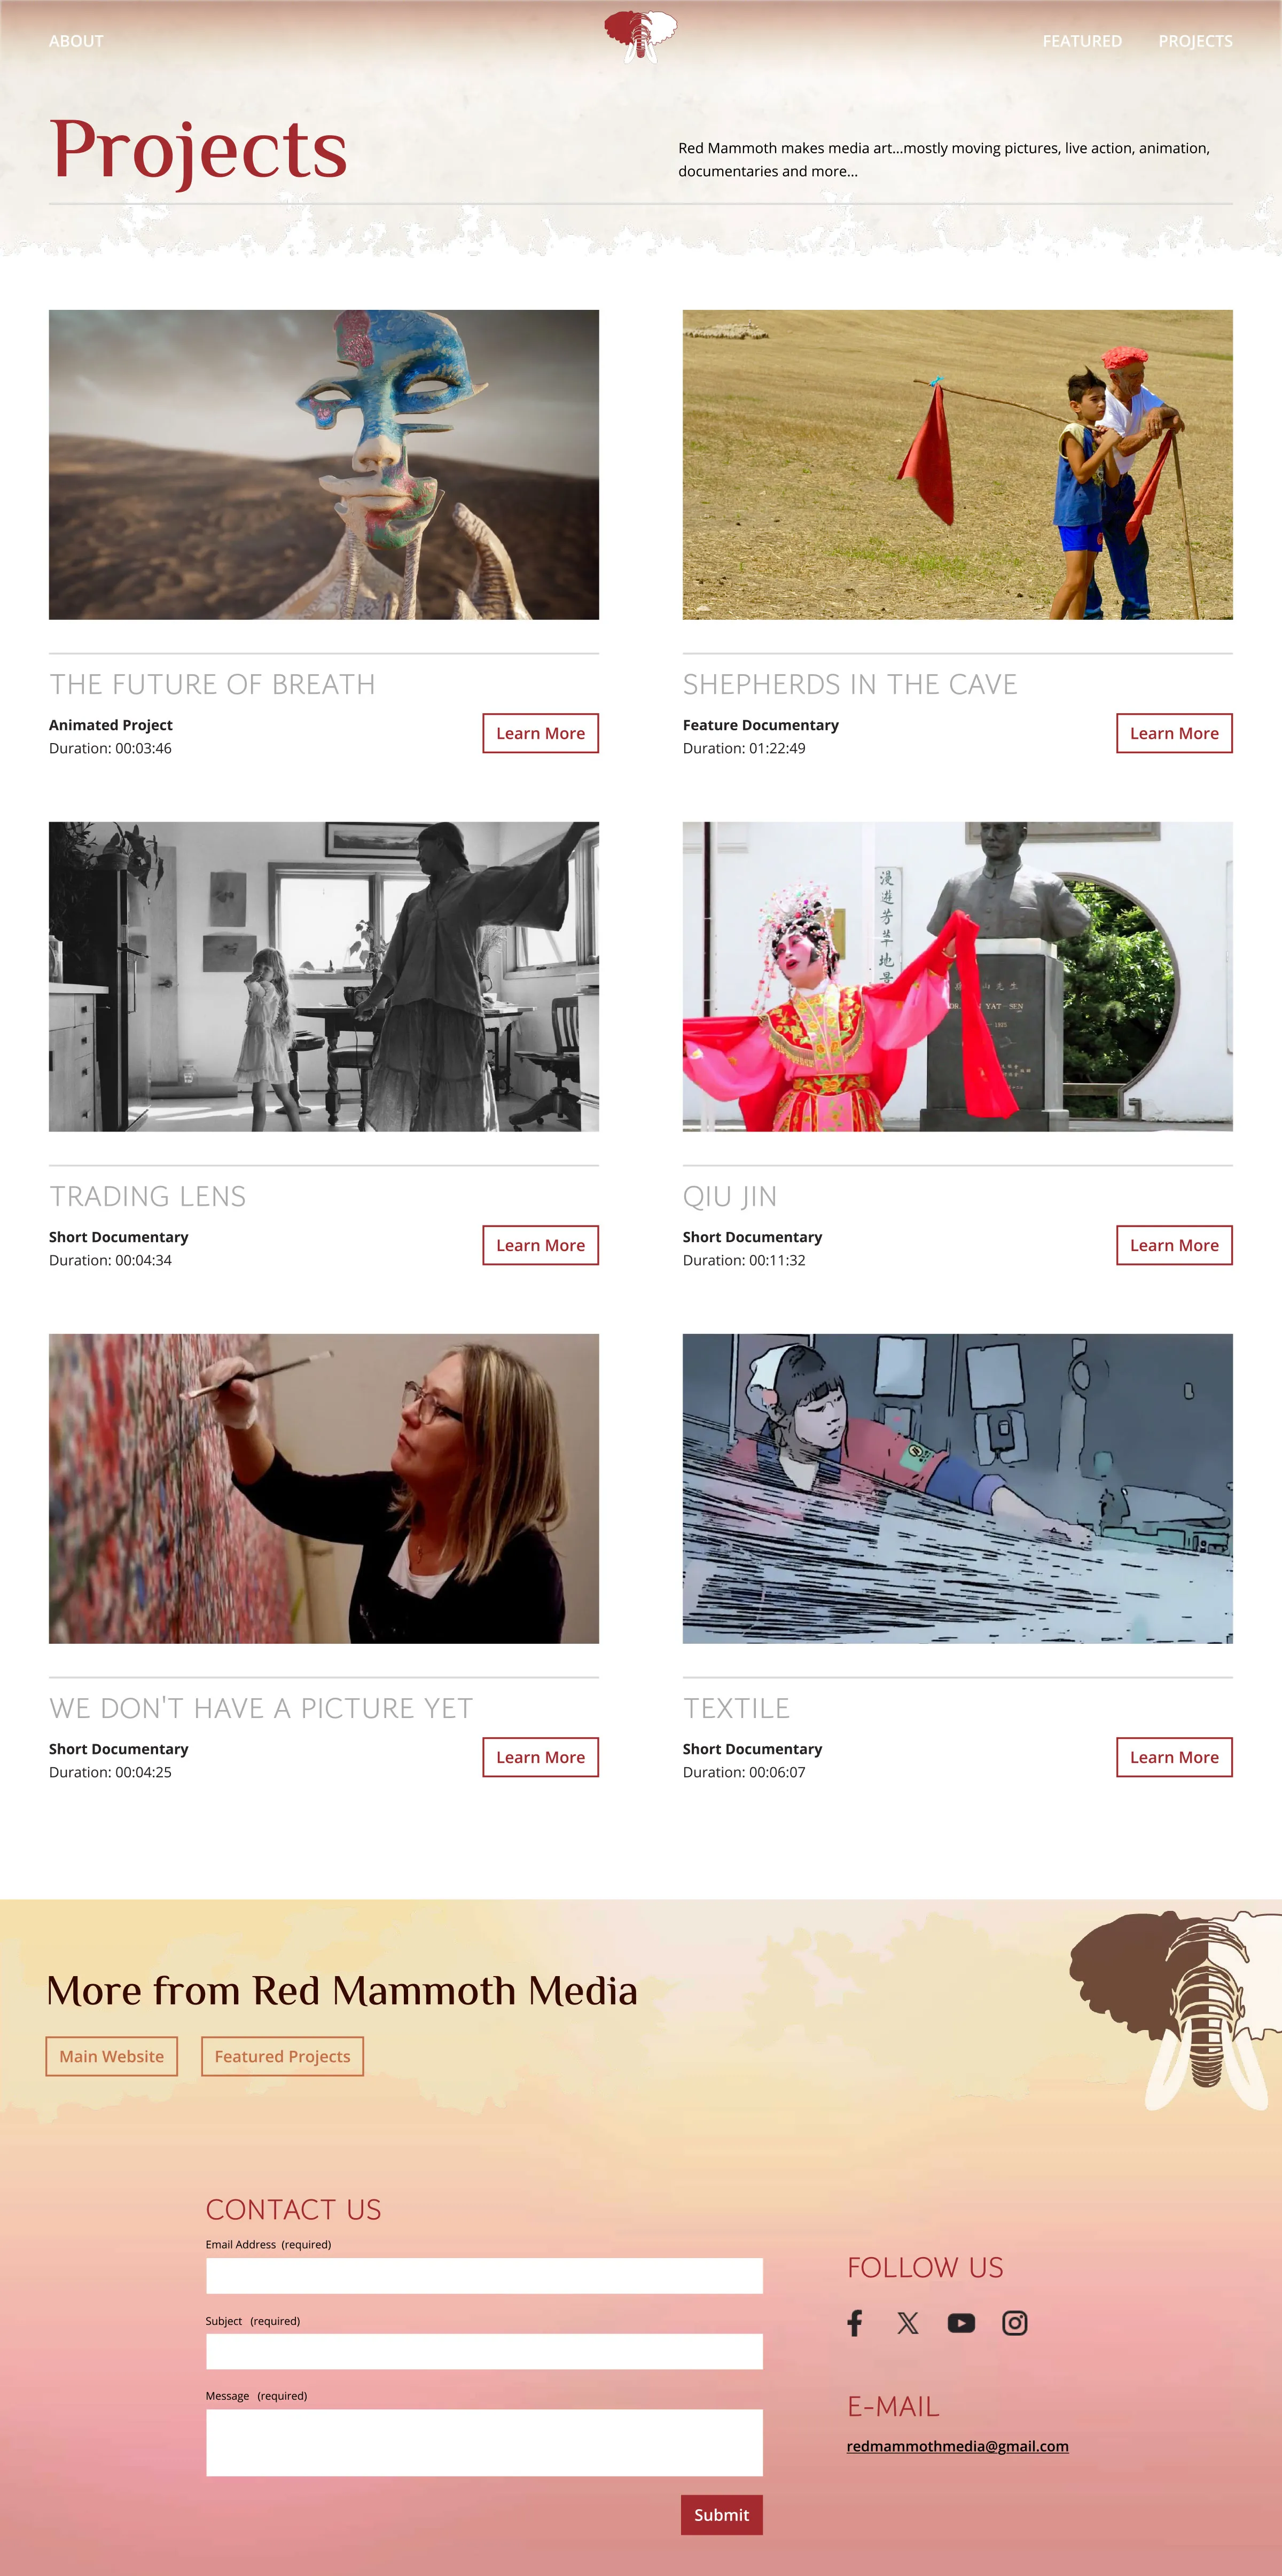Open the About menu item
This screenshot has width=1282, height=2576.
(x=76, y=41)
